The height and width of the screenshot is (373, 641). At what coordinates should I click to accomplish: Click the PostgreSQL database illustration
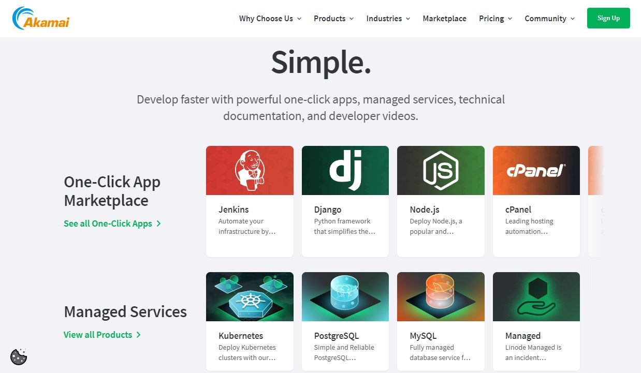click(x=345, y=296)
